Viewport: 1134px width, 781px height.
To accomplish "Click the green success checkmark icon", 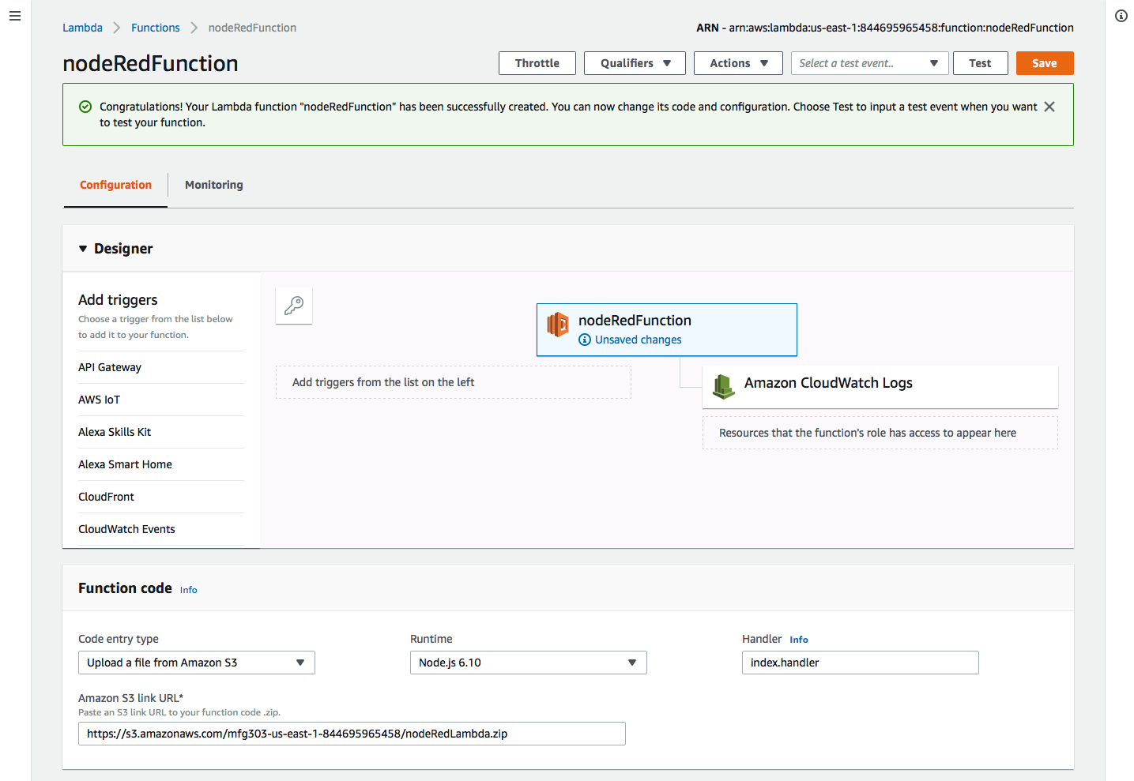I will point(85,107).
